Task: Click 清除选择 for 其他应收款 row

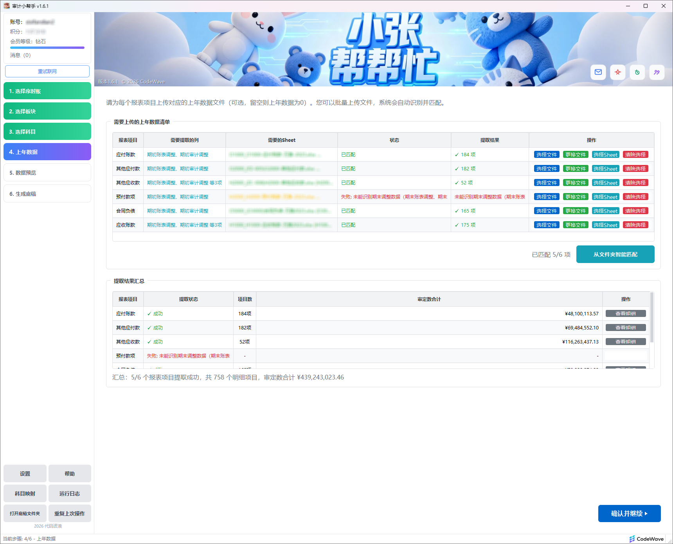Action: pos(635,183)
